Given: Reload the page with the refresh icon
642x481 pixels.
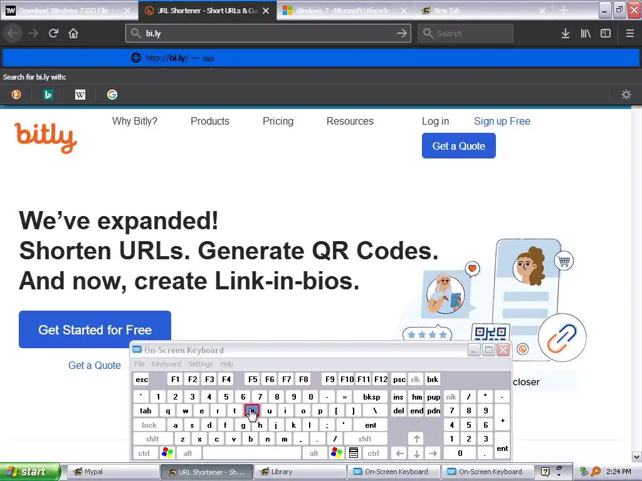Looking at the screenshot, I should pos(53,33).
